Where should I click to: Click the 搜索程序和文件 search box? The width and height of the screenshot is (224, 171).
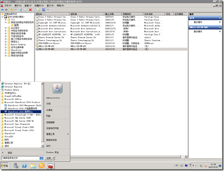tap(20, 158)
